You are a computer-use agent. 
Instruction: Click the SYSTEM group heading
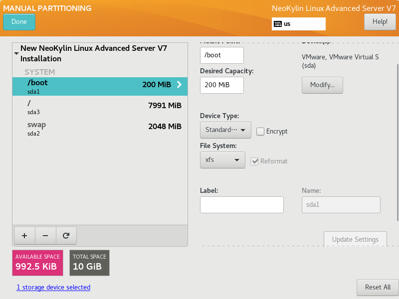click(x=40, y=72)
